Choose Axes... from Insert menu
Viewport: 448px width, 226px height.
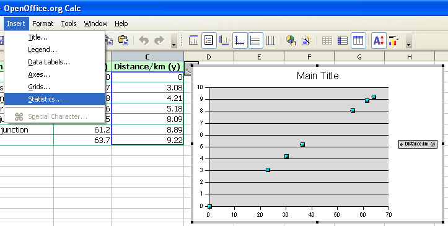(55, 74)
